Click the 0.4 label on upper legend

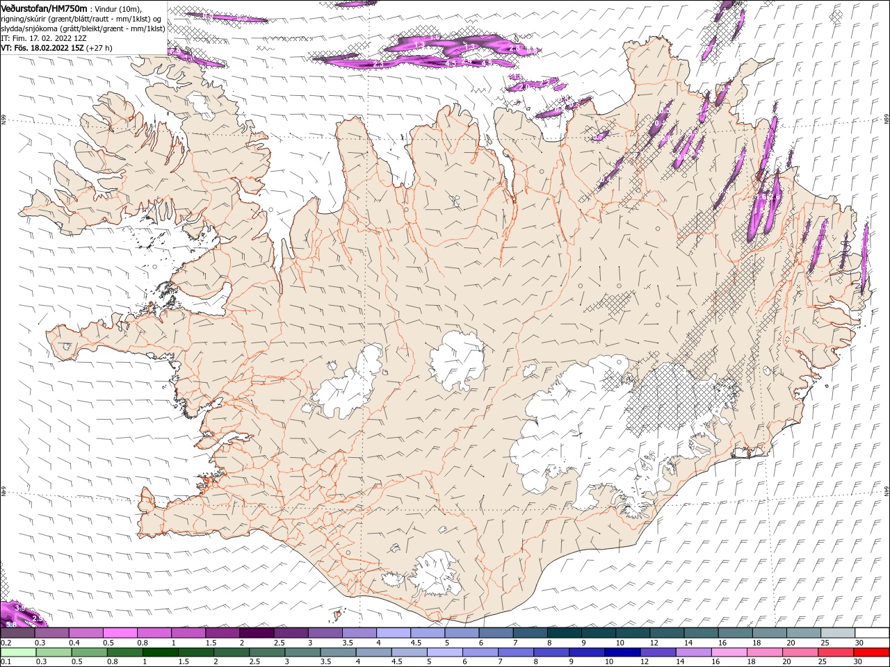(74, 643)
